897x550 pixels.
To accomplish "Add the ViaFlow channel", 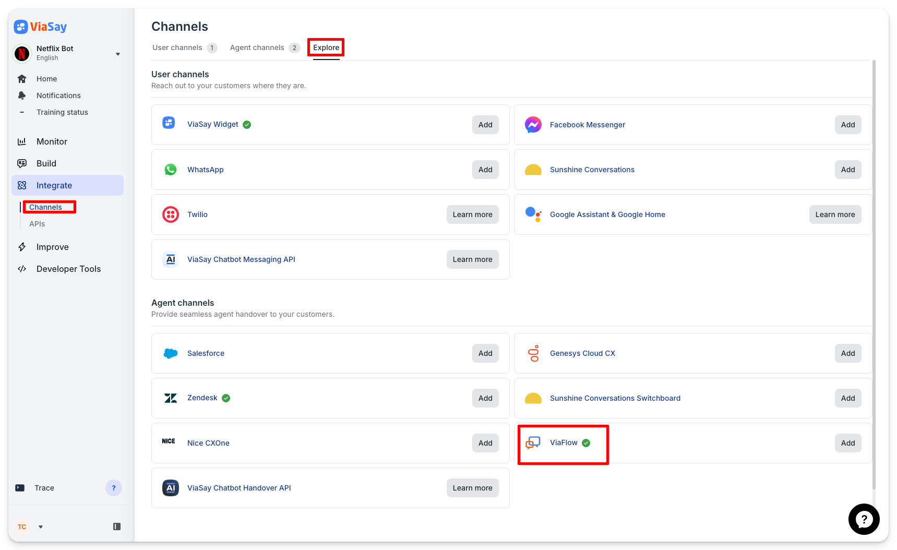I will click(848, 443).
